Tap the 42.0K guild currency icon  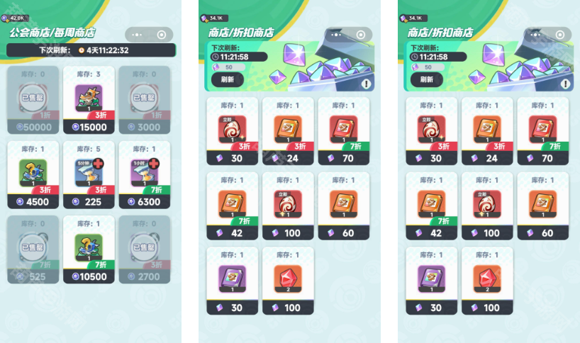tap(5, 18)
